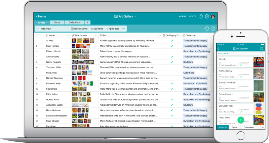Open the help question mark icon
Screen dimensions: 269x143
pyautogui.click(x=201, y=16)
